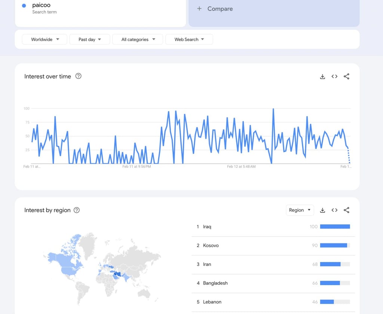Embed the Interest by region chart
Image resolution: width=383 pixels, height=314 pixels.
(x=334, y=210)
